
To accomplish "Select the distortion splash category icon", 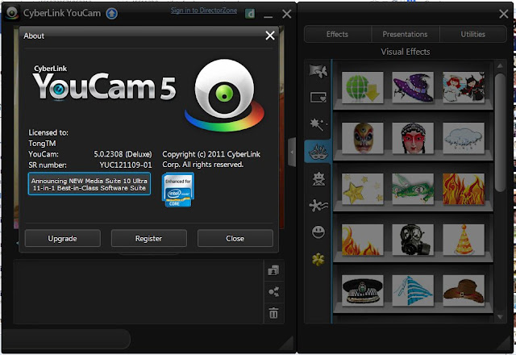I will pyautogui.click(x=318, y=206).
